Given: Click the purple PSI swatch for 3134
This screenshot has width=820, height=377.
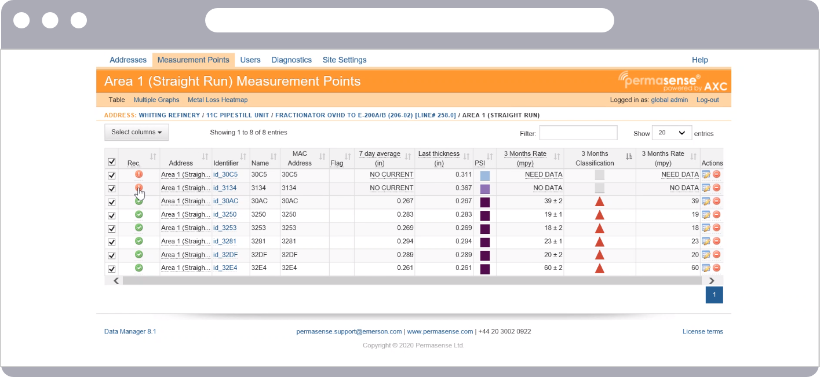Looking at the screenshot, I should coord(485,189).
